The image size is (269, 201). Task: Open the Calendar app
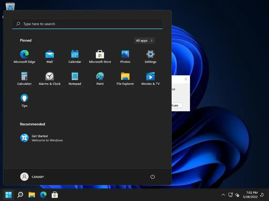(x=75, y=57)
